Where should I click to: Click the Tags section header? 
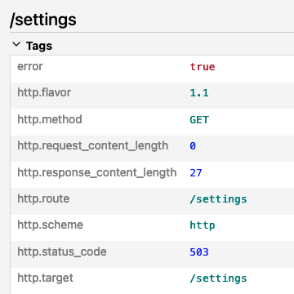(39, 46)
